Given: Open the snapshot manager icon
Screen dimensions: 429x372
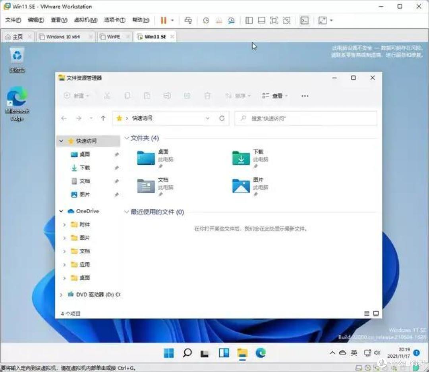Looking at the screenshot, I should (x=231, y=20).
